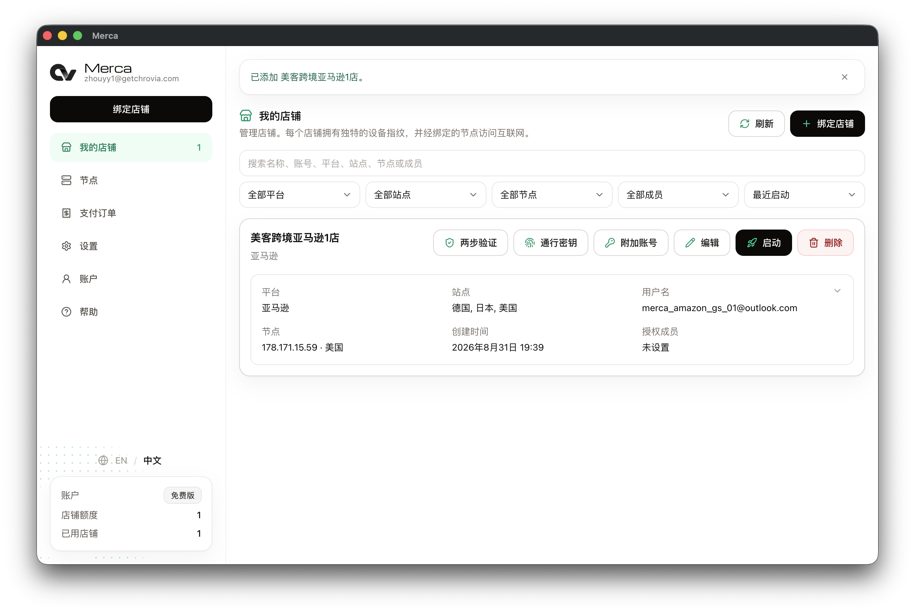Click the black 绑定店铺 sidebar button
Screen dimensions: 915x613
pyautogui.click(x=131, y=109)
